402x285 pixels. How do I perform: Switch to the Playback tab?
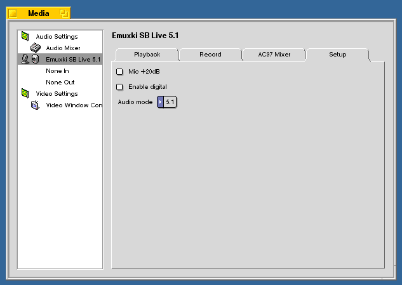(x=147, y=55)
